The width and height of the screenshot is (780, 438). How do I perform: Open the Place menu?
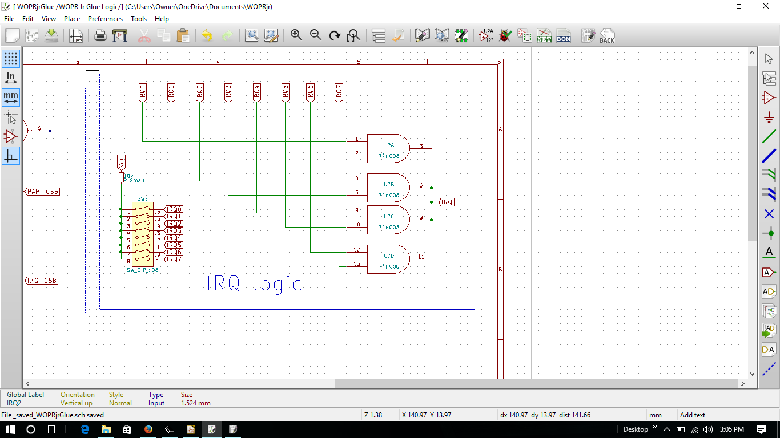72,19
